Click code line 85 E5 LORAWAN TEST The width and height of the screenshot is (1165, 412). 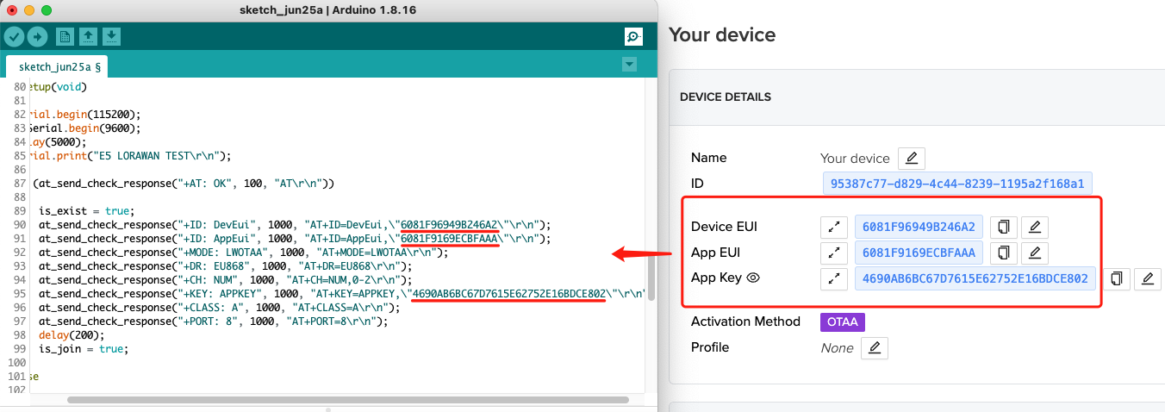tap(130, 156)
